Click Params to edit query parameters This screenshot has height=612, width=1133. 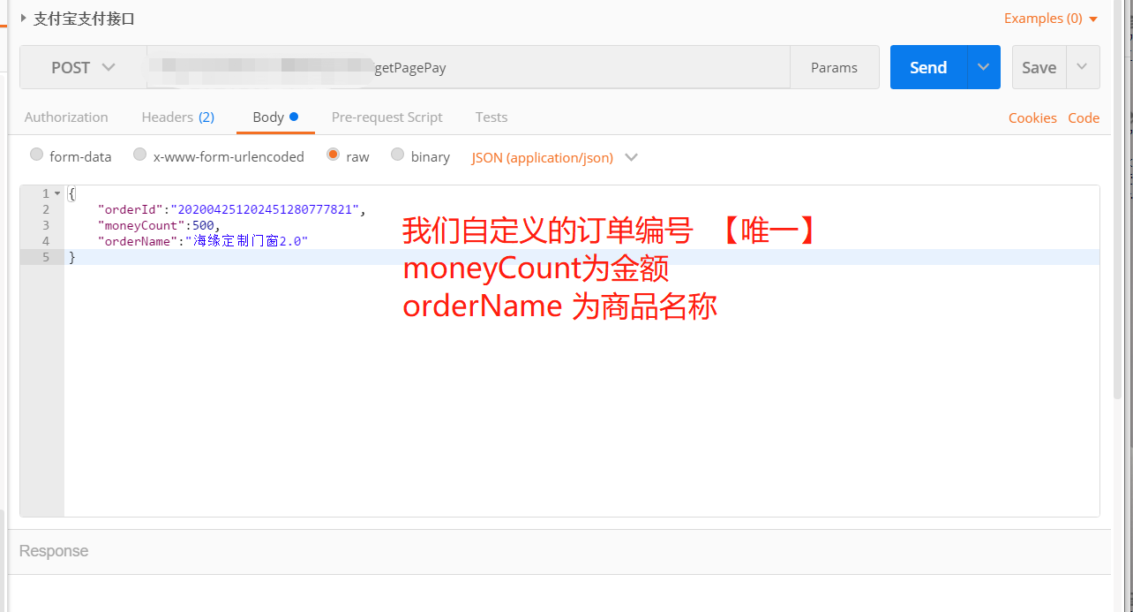833,66
